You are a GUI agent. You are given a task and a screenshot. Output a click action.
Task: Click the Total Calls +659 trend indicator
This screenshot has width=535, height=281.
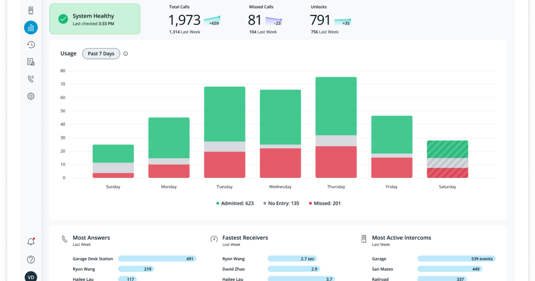(x=212, y=21)
